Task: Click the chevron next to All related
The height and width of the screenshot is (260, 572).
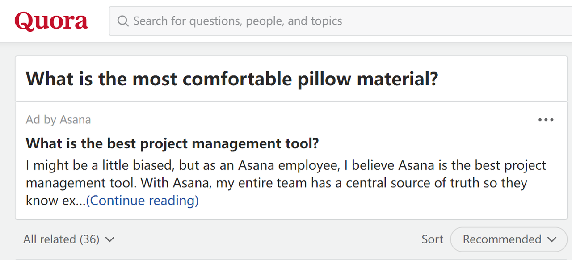Action: pyautogui.click(x=109, y=239)
